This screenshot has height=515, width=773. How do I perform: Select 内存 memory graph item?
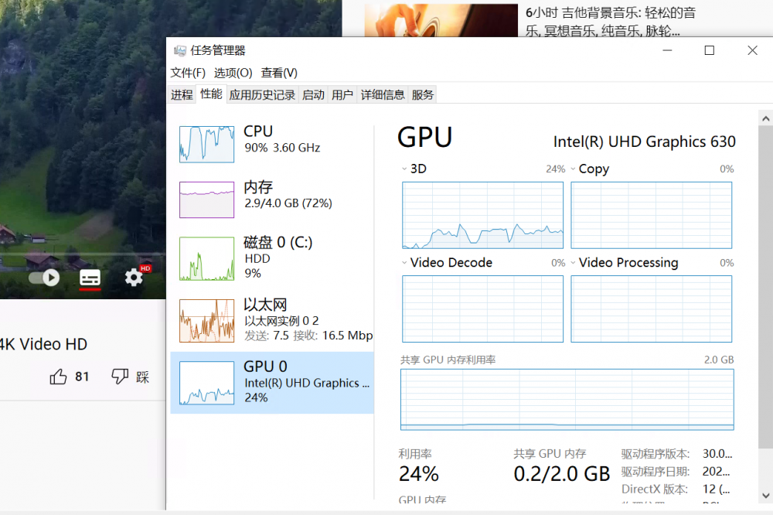tap(272, 200)
